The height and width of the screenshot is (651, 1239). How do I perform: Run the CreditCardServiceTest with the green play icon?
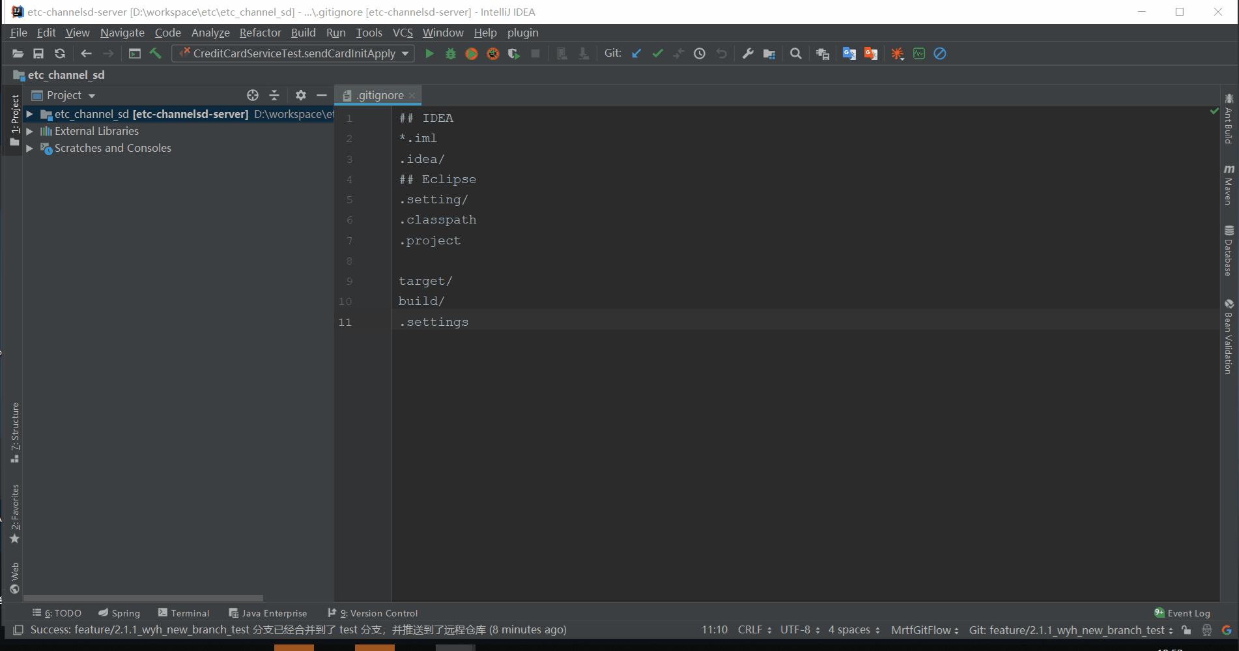click(x=429, y=53)
